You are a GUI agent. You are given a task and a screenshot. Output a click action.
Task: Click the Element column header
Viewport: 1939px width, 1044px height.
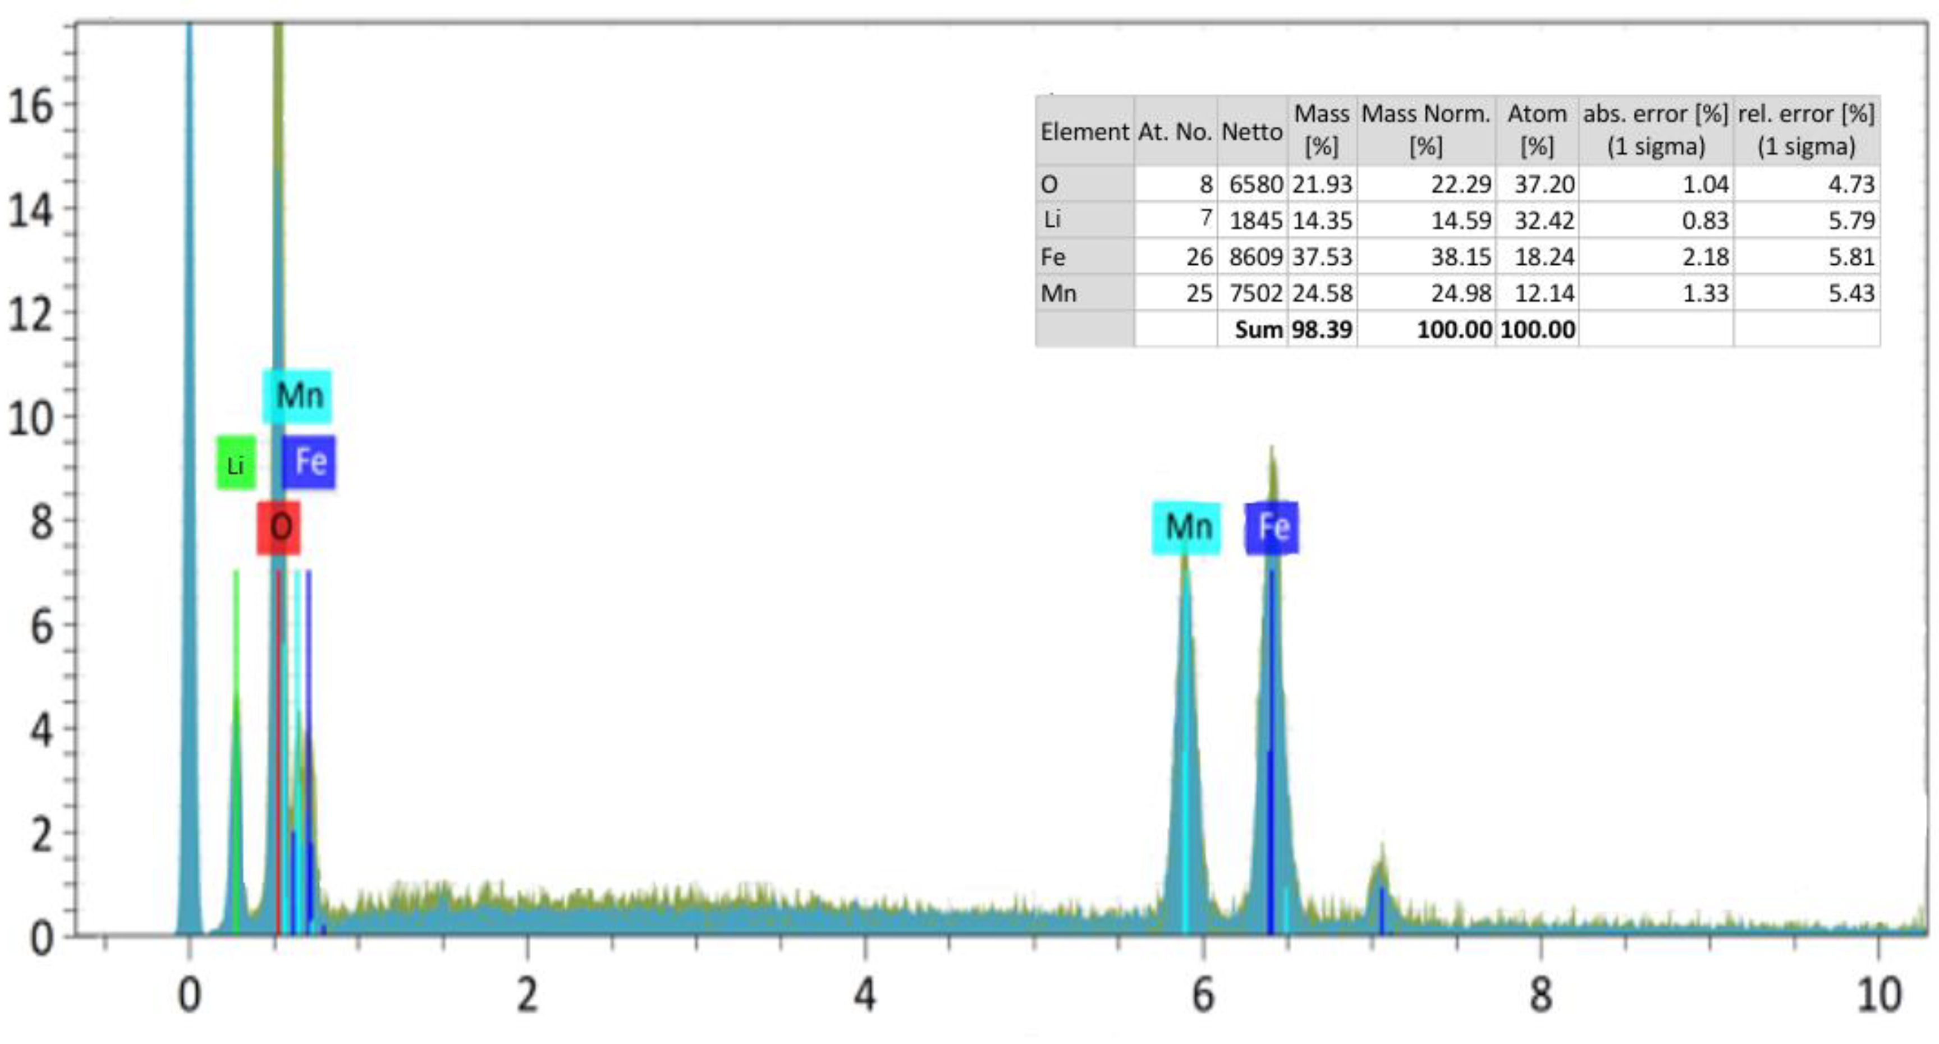pos(1084,132)
